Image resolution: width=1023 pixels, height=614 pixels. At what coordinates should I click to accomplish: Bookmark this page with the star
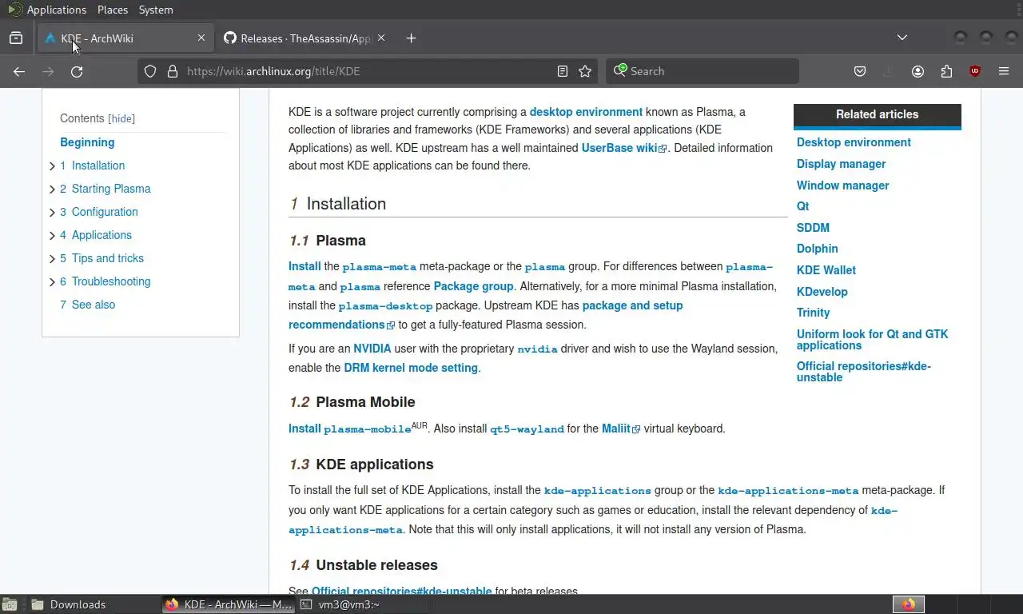pos(585,71)
